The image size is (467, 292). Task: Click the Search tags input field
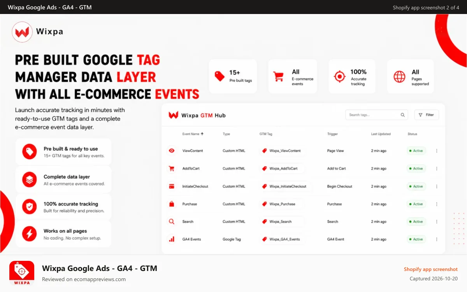click(x=377, y=115)
